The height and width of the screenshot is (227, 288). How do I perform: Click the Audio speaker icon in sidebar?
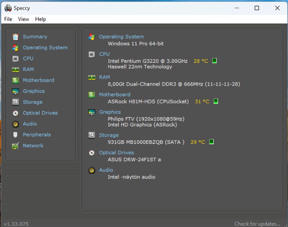[x=15, y=124]
